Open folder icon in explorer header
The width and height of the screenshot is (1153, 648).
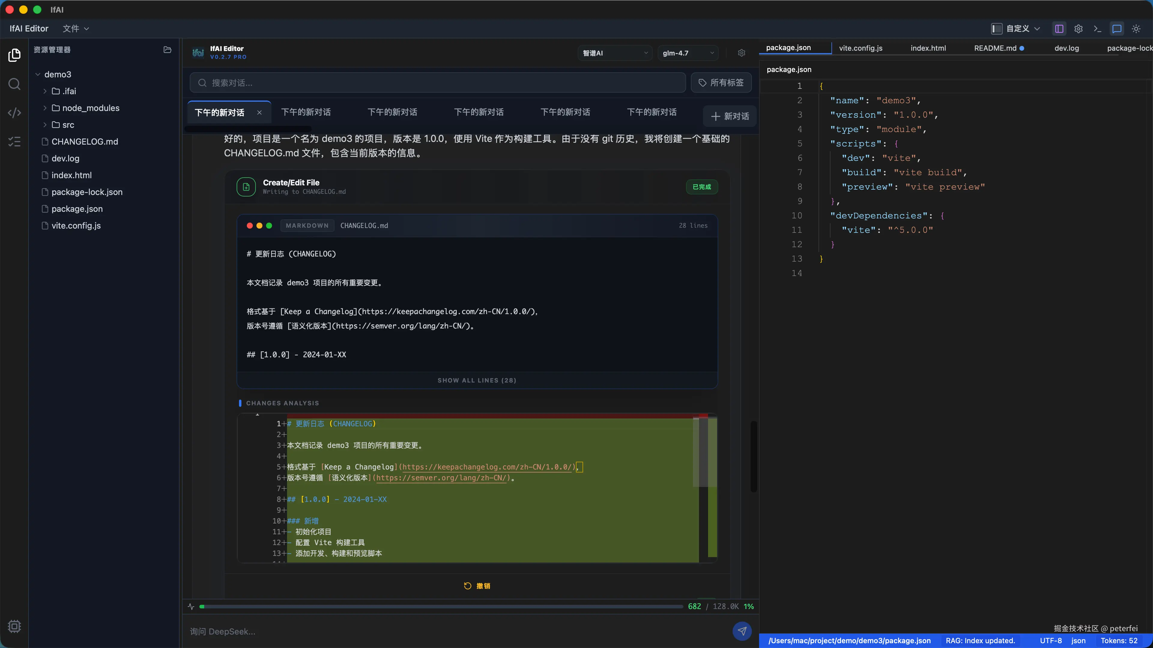[x=168, y=49]
